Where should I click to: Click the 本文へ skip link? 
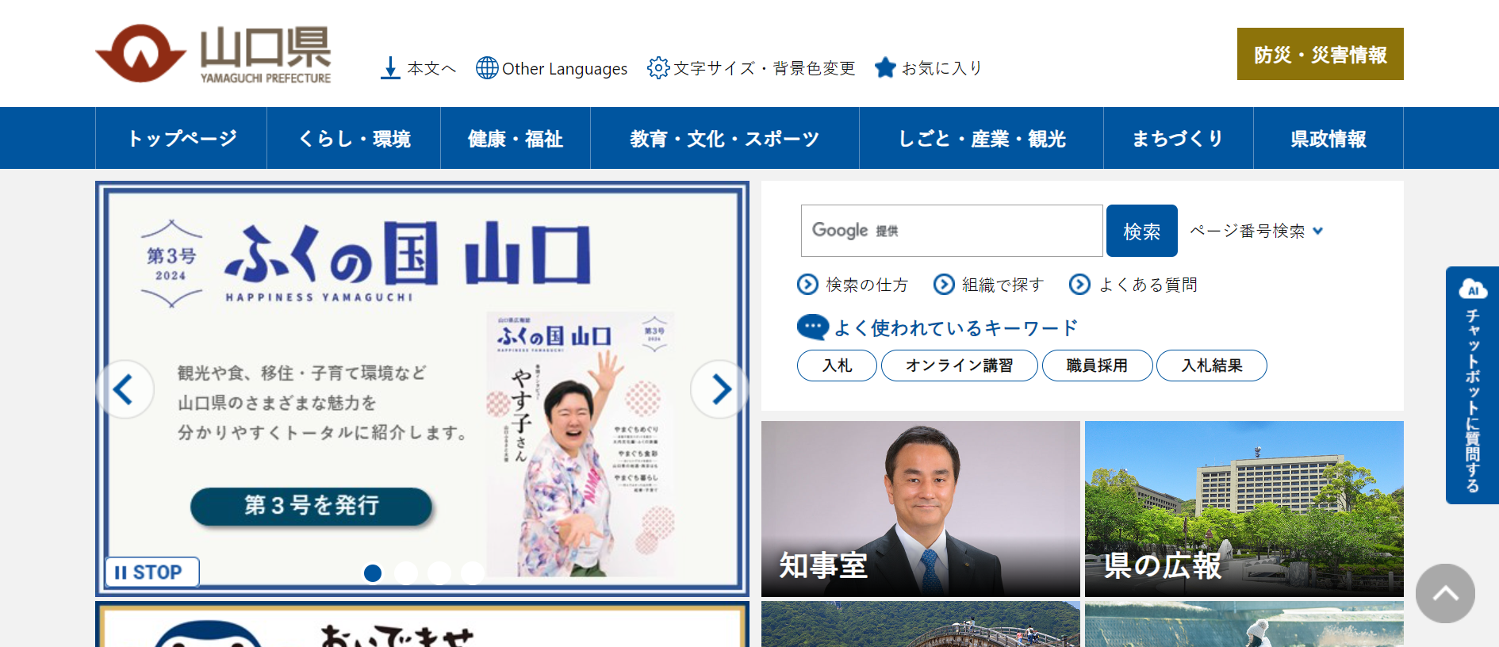pos(431,68)
